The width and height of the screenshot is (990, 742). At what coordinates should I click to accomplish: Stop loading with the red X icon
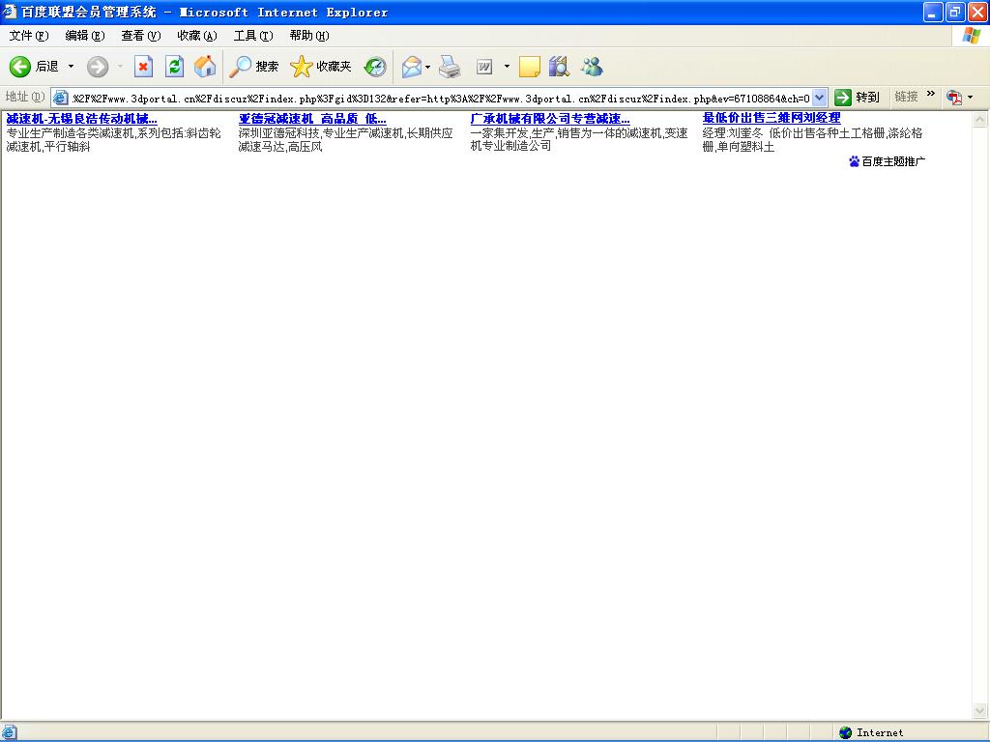[143, 67]
